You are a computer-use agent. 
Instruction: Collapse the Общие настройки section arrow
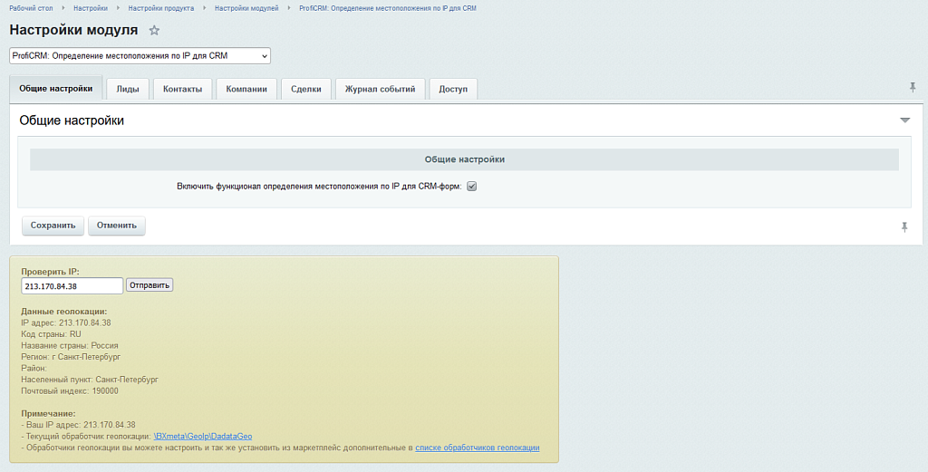pos(904,120)
